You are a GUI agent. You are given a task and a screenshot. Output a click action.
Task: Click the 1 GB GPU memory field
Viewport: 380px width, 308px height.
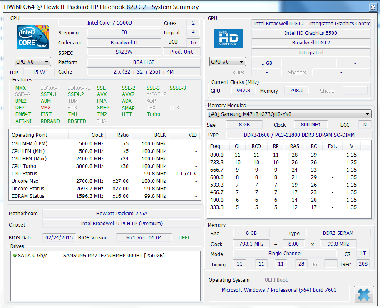pyautogui.click(x=266, y=63)
